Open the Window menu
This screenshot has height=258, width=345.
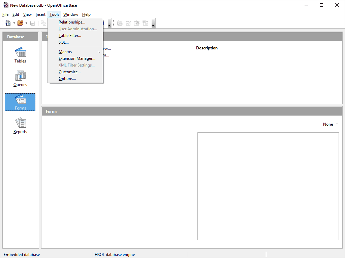pyautogui.click(x=71, y=14)
